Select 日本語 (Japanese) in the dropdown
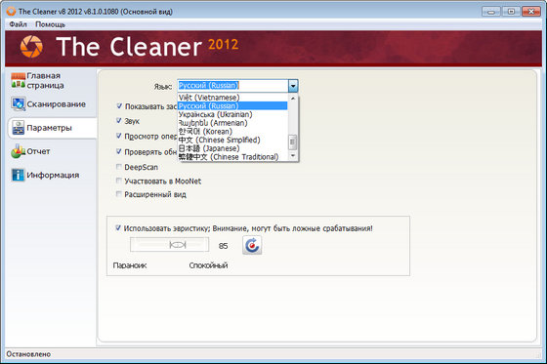The width and height of the screenshot is (547, 364). 209,148
